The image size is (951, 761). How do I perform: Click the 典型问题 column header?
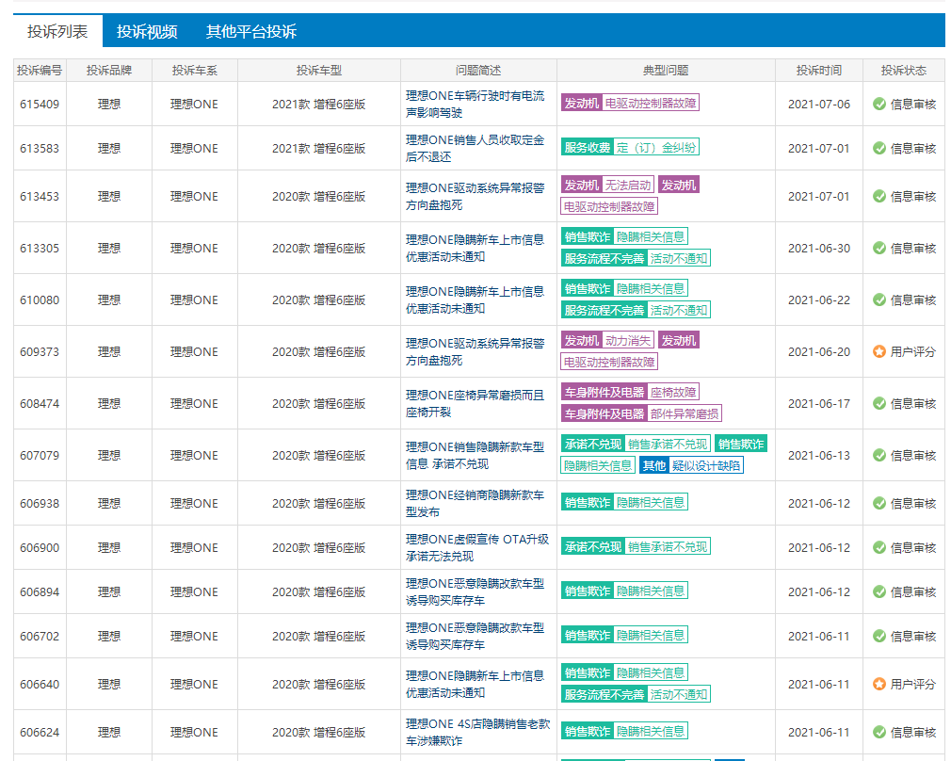pyautogui.click(x=666, y=71)
